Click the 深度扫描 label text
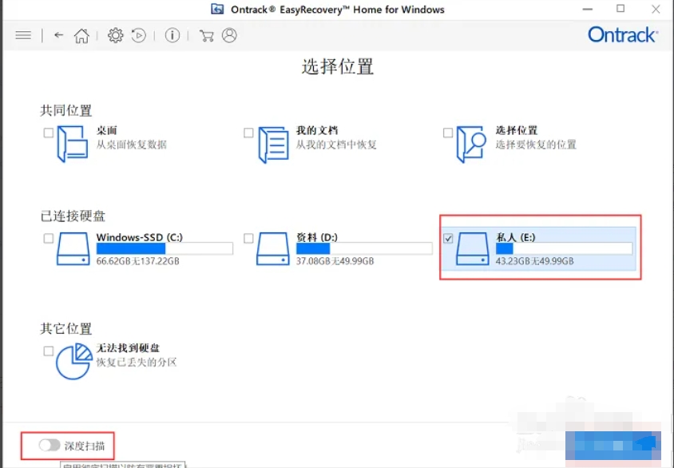Viewport: 674px width, 468px height. tap(85, 446)
